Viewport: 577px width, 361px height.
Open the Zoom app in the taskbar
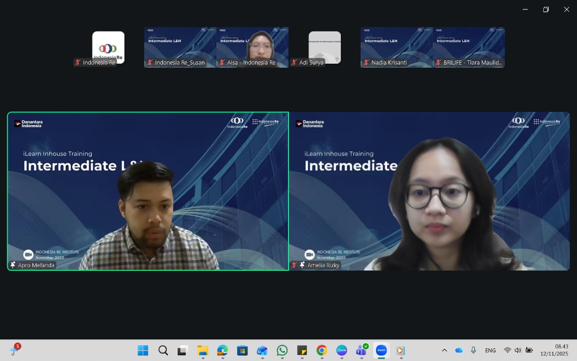(381, 351)
